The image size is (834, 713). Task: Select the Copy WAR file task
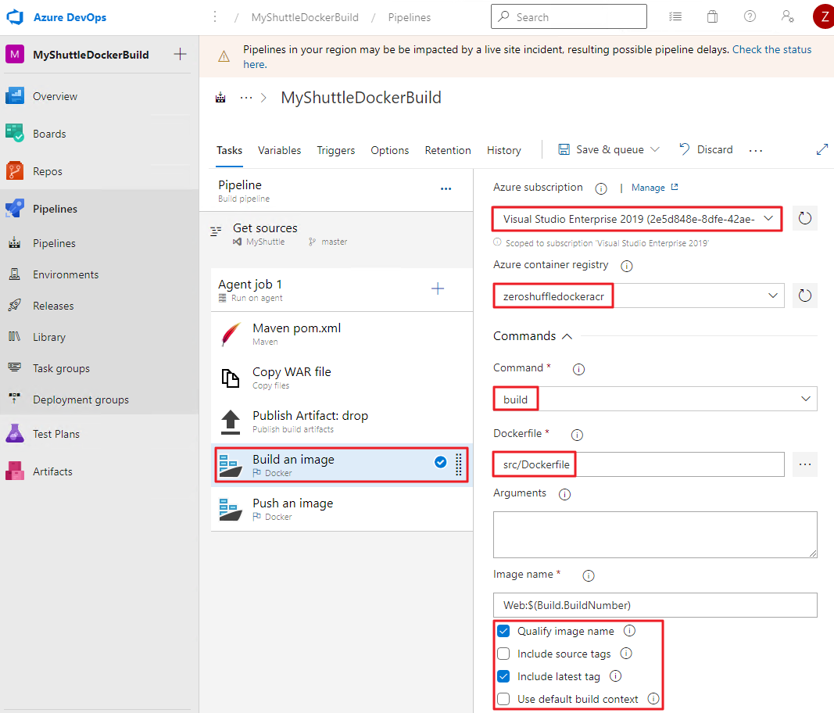coord(342,378)
